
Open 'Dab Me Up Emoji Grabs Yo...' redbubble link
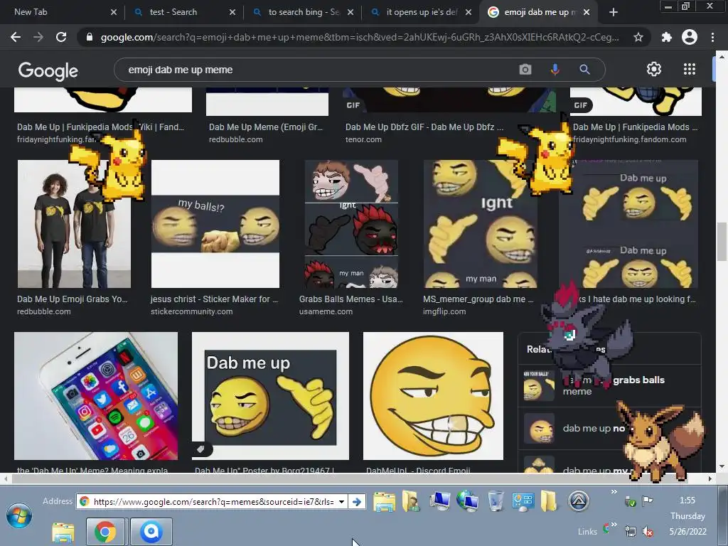(72, 299)
